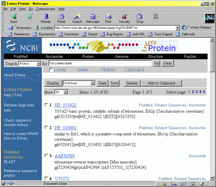
Task: Open the History link
Action: tap(108, 70)
